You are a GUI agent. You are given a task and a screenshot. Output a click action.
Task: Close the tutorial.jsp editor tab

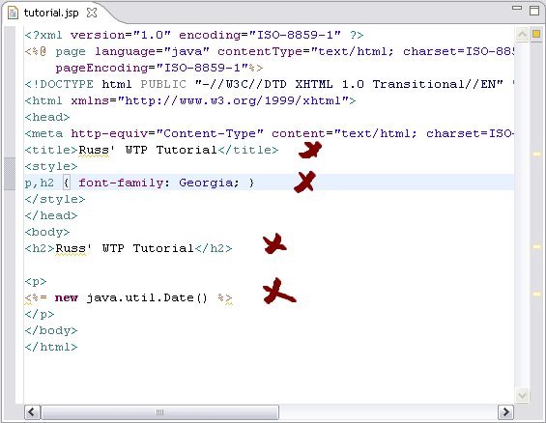pos(92,13)
